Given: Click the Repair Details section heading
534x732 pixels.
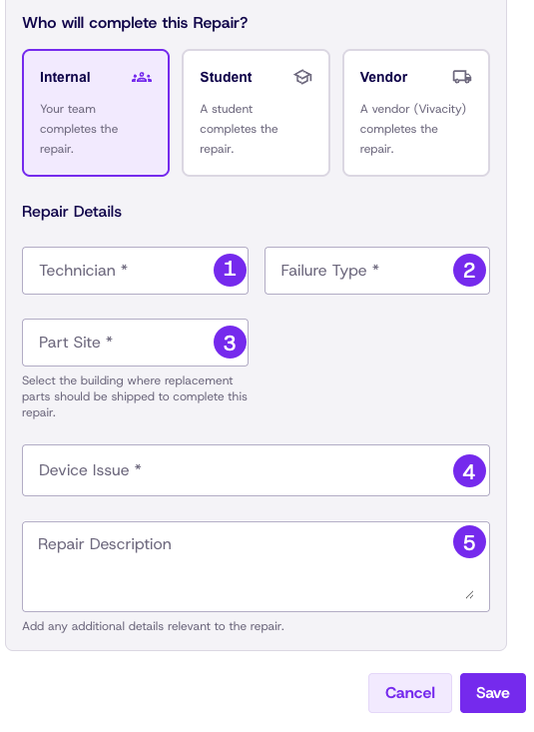Looking at the screenshot, I should (x=72, y=212).
